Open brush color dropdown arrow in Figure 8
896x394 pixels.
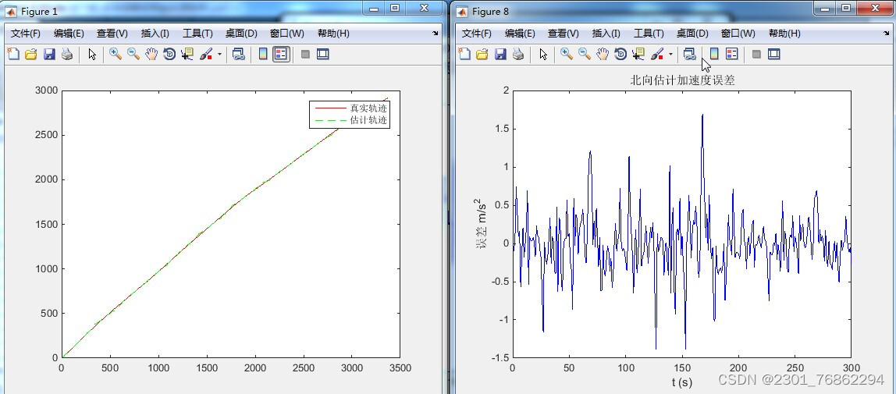(x=670, y=55)
